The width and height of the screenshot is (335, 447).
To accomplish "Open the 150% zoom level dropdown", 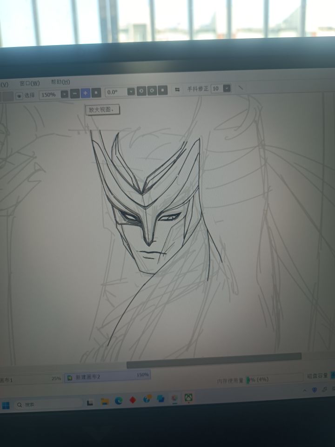I will click(x=64, y=94).
